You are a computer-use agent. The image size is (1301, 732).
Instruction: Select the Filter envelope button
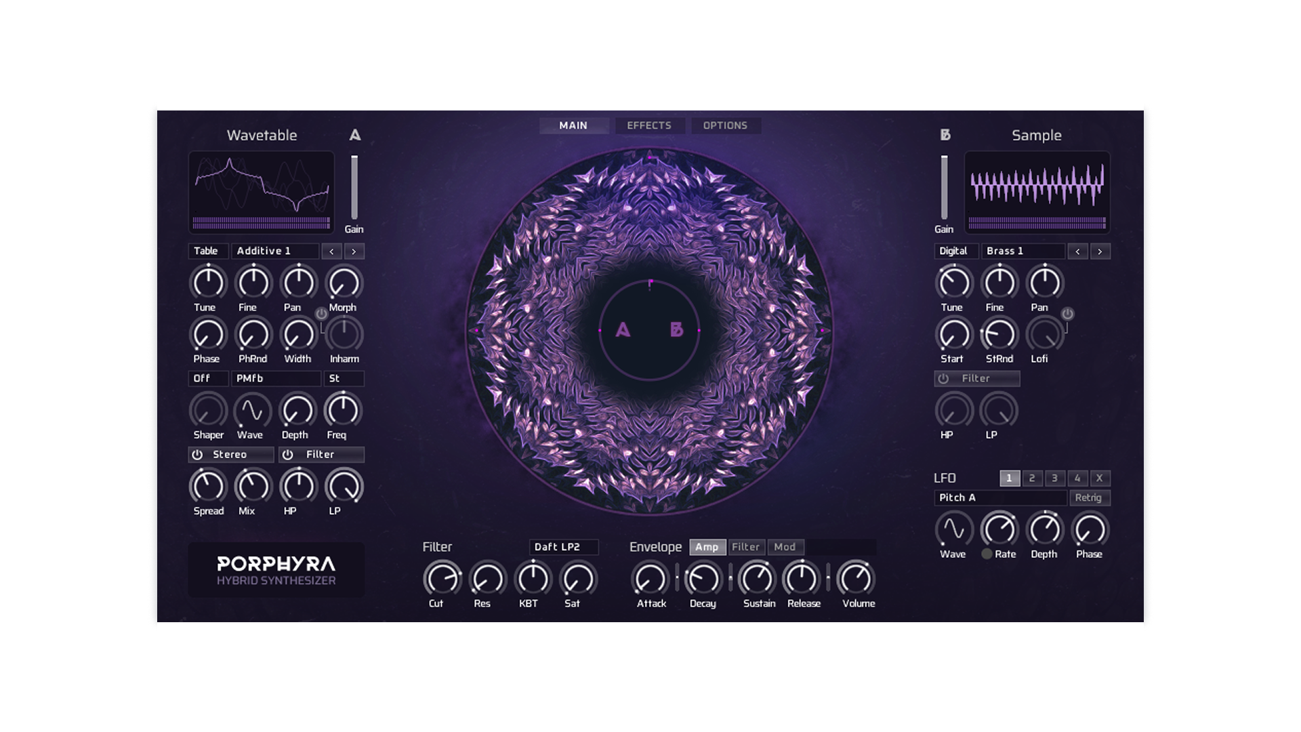tap(745, 547)
